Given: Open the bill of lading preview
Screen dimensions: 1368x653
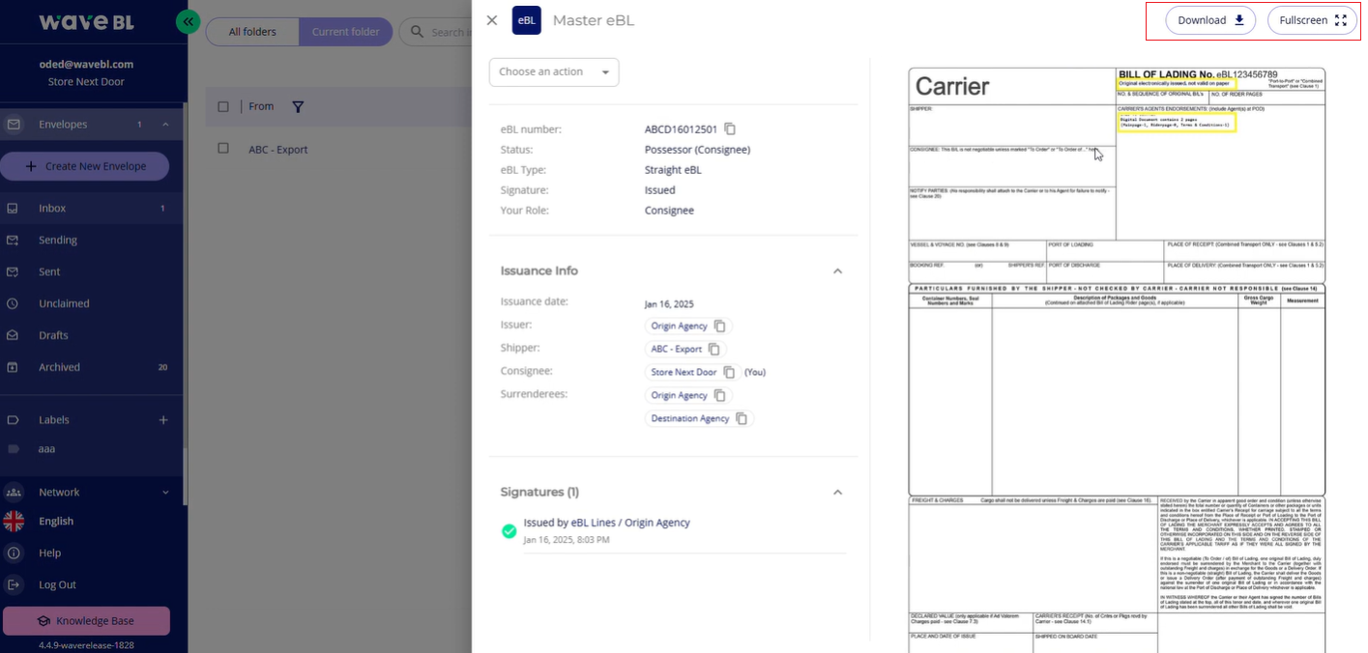Looking at the screenshot, I should click(x=1117, y=357).
